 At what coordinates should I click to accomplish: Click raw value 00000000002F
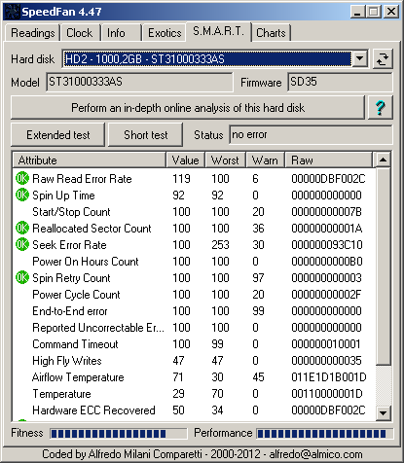[326, 295]
